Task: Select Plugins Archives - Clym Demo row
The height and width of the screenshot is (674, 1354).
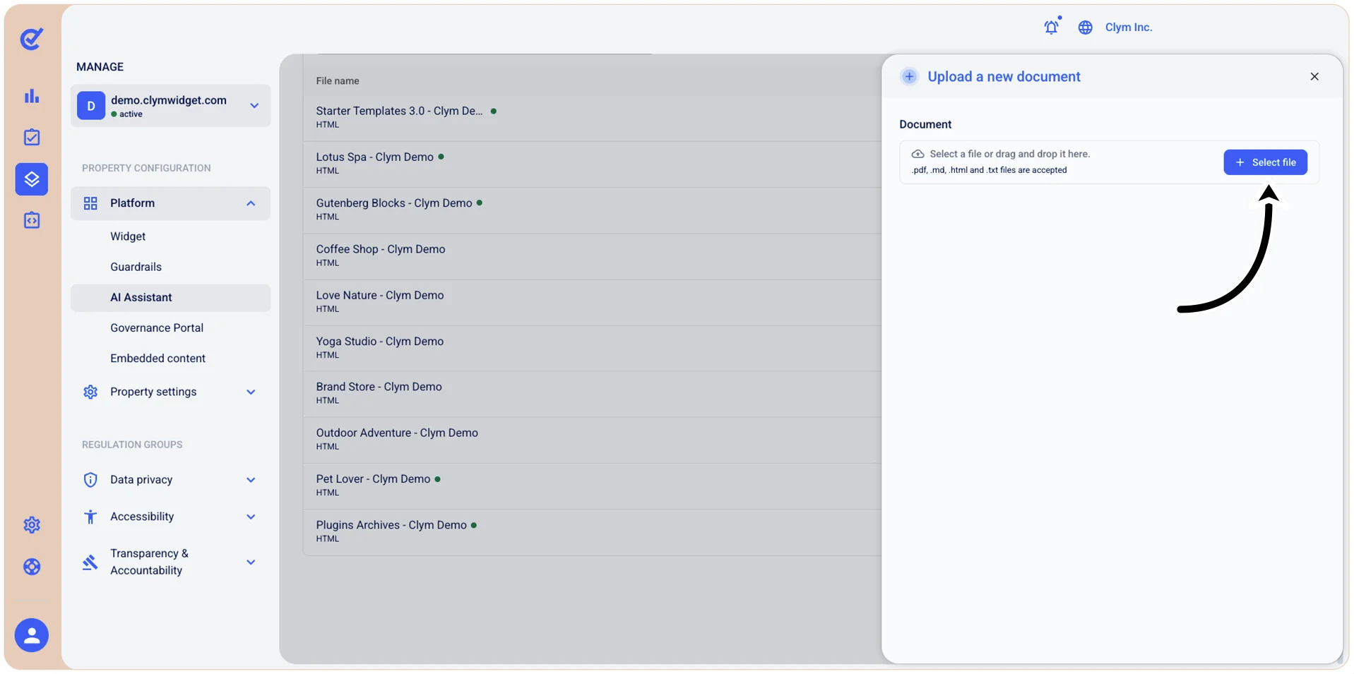Action: pos(592,532)
